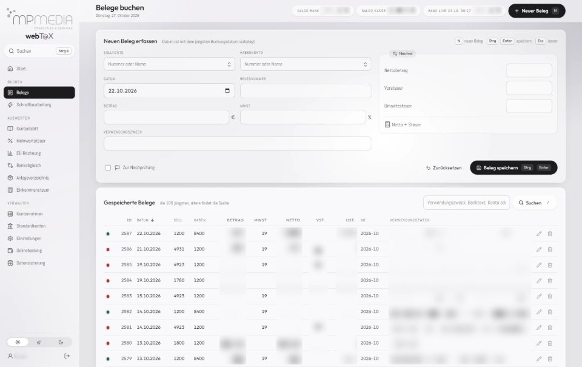
Task: Click the saved-bookings search field
Action: tap(466, 203)
